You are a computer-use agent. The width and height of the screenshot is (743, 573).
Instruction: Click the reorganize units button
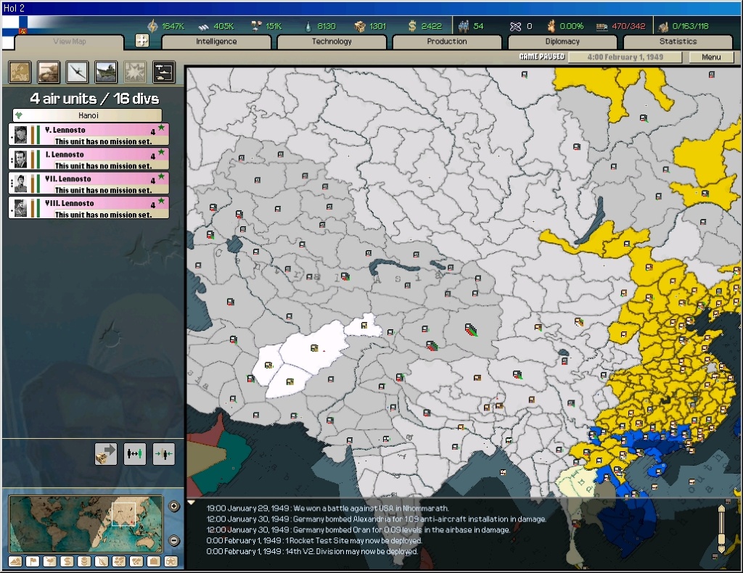[134, 454]
